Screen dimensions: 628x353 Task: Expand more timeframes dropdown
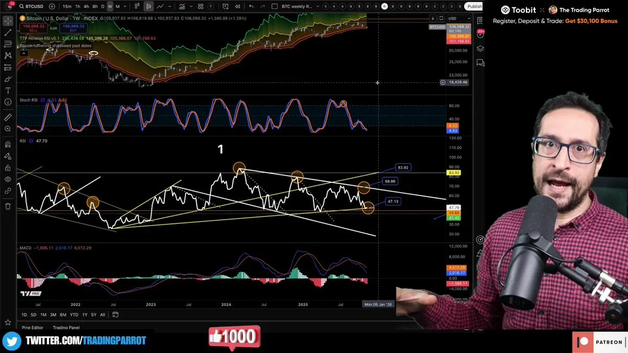click(125, 6)
